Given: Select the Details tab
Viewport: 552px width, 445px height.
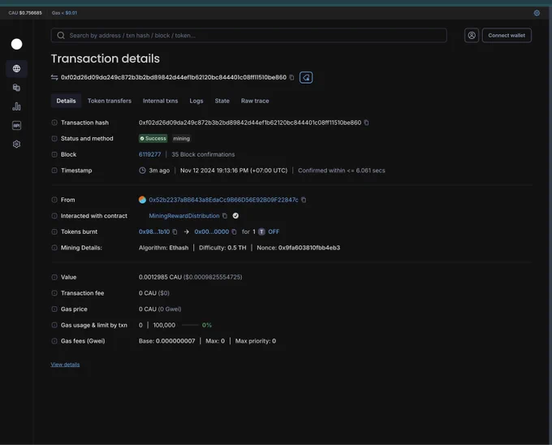Looking at the screenshot, I should click(66, 101).
